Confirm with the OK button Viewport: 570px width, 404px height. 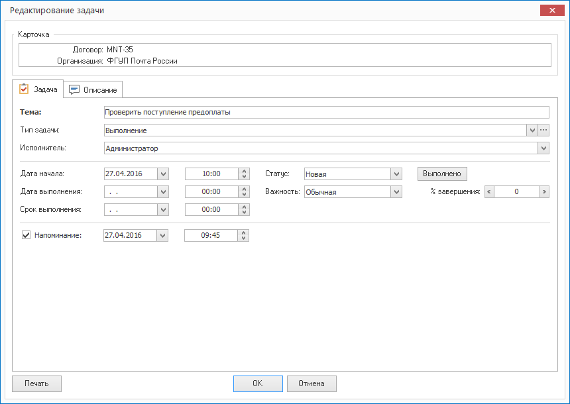coord(258,383)
